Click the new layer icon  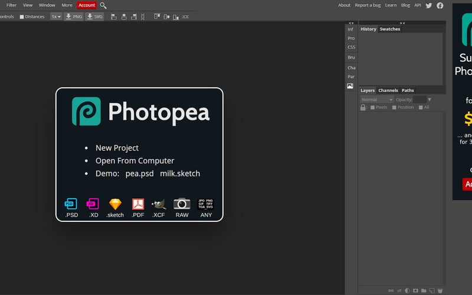(x=432, y=290)
